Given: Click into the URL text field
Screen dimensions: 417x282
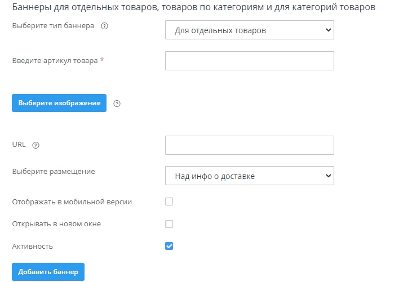Looking at the screenshot, I should [249, 145].
